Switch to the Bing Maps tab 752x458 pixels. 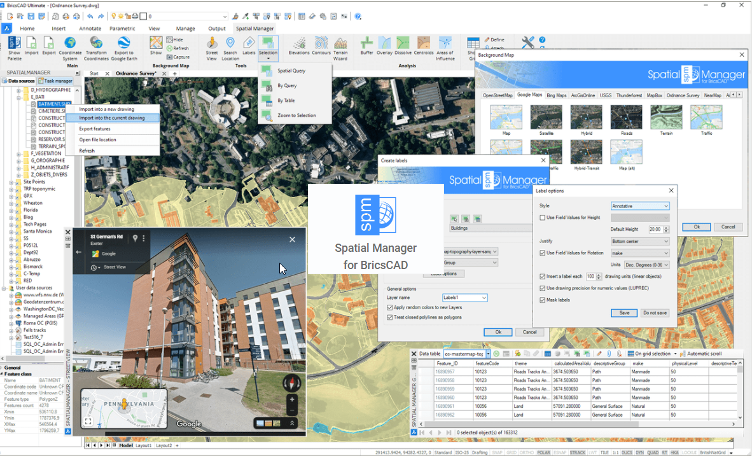click(x=556, y=95)
